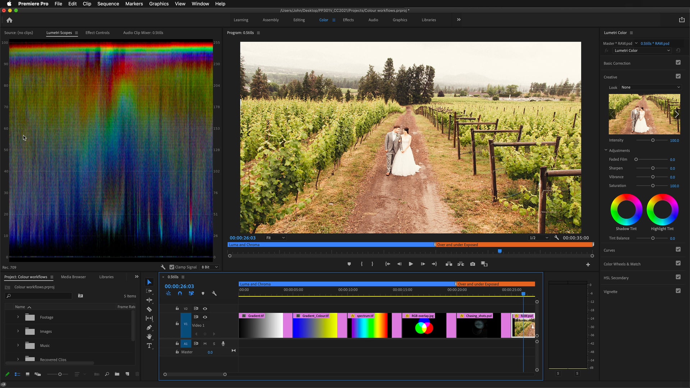Open the Curves section

tap(609, 250)
